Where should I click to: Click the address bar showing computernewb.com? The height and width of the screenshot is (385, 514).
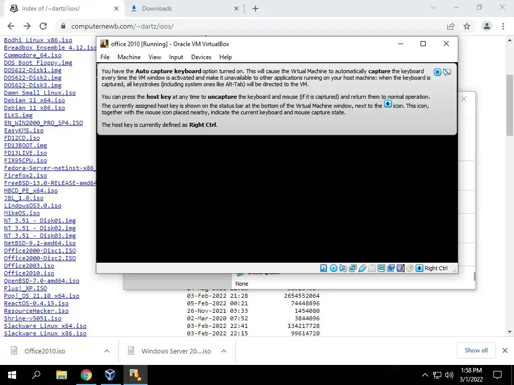tap(252, 26)
